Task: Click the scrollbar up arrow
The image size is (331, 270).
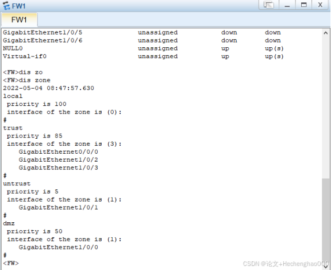Action: [x=326, y=33]
